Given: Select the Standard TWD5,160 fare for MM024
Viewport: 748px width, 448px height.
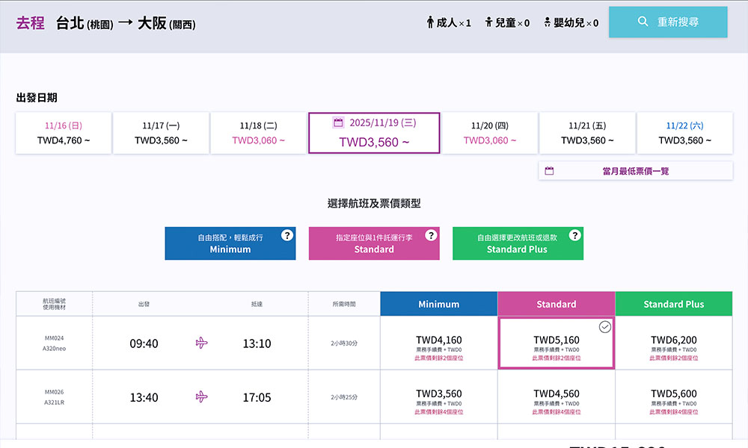Looking at the screenshot, I should [556, 343].
